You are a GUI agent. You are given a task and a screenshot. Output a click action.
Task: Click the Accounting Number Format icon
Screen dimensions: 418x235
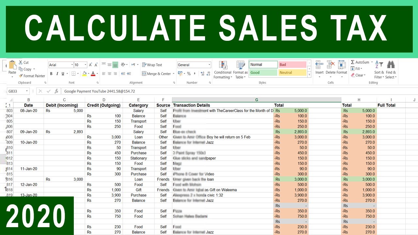click(180, 74)
